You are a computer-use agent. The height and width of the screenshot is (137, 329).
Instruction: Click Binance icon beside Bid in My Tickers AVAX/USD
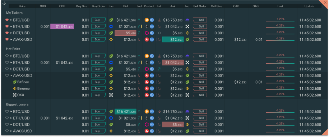[x=111, y=40]
